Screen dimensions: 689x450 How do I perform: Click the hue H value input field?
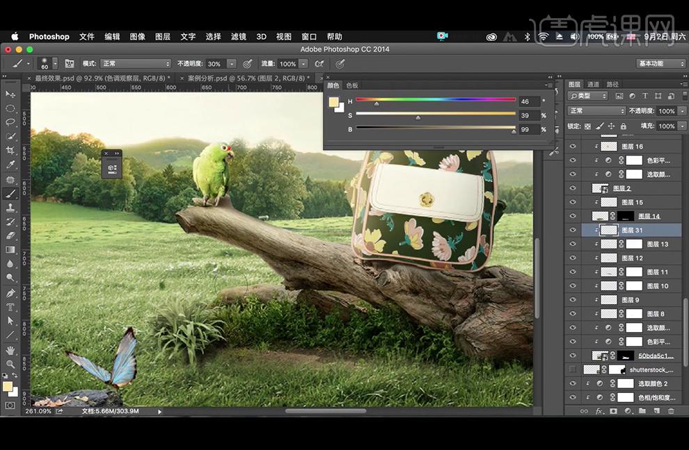point(528,101)
